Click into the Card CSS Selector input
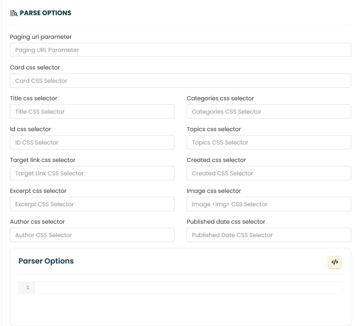Viewport: 357px width, 326px height. click(x=181, y=81)
